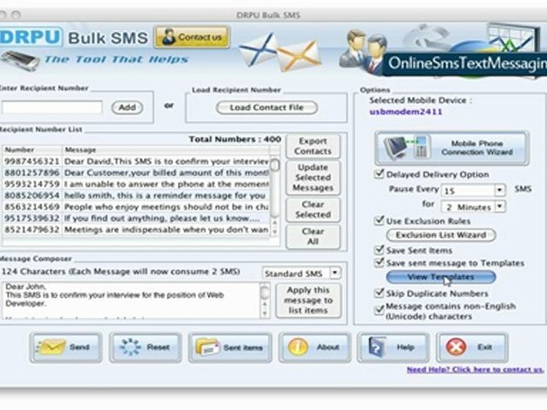This screenshot has width=547, height=410.
Task: Click the Message column header
Action: (166, 150)
